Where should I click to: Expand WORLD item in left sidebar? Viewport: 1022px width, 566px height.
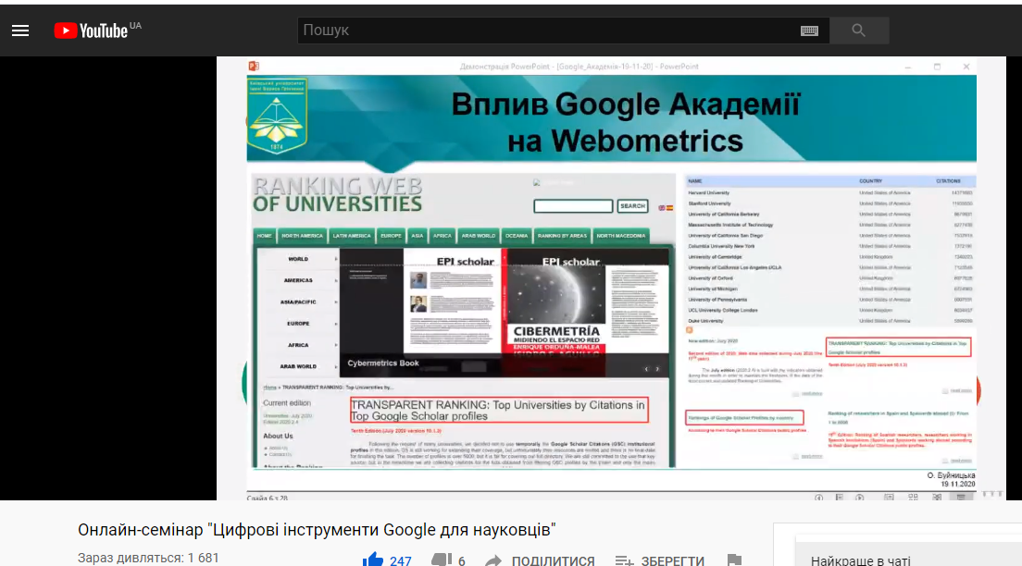coord(298,259)
